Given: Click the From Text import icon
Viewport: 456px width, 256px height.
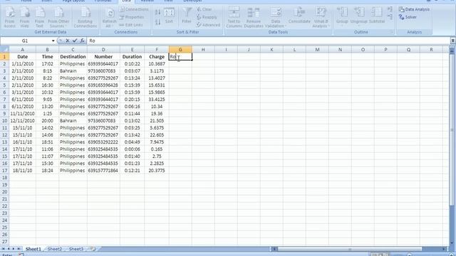Looking at the screenshot, I should (x=39, y=17).
